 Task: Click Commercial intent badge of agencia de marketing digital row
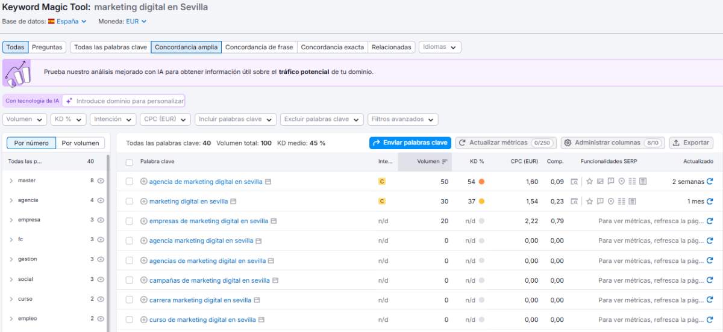tap(381, 182)
